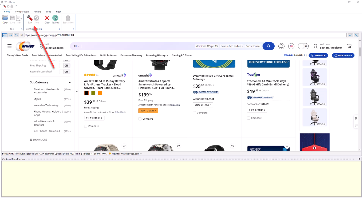Open the All categories dropdown
Viewport: 363px width, 198px height.
click(76, 46)
